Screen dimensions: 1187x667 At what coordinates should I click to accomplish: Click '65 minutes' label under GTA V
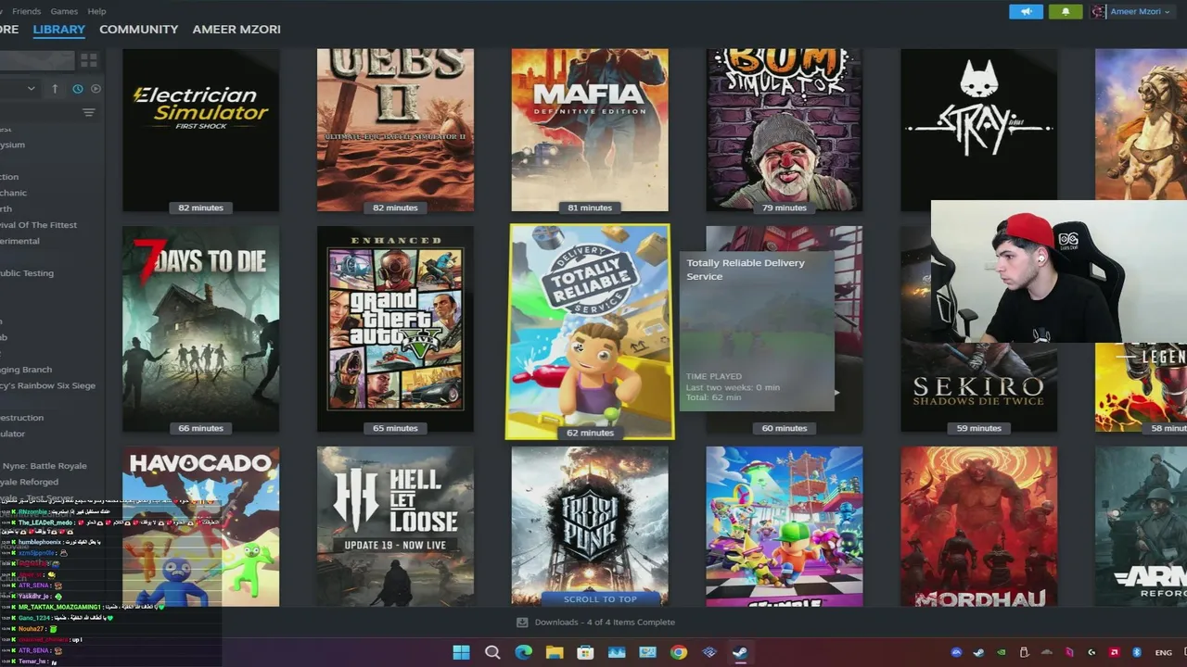point(395,428)
